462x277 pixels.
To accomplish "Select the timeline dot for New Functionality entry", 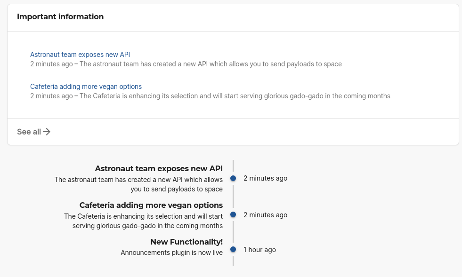I will pyautogui.click(x=233, y=250).
